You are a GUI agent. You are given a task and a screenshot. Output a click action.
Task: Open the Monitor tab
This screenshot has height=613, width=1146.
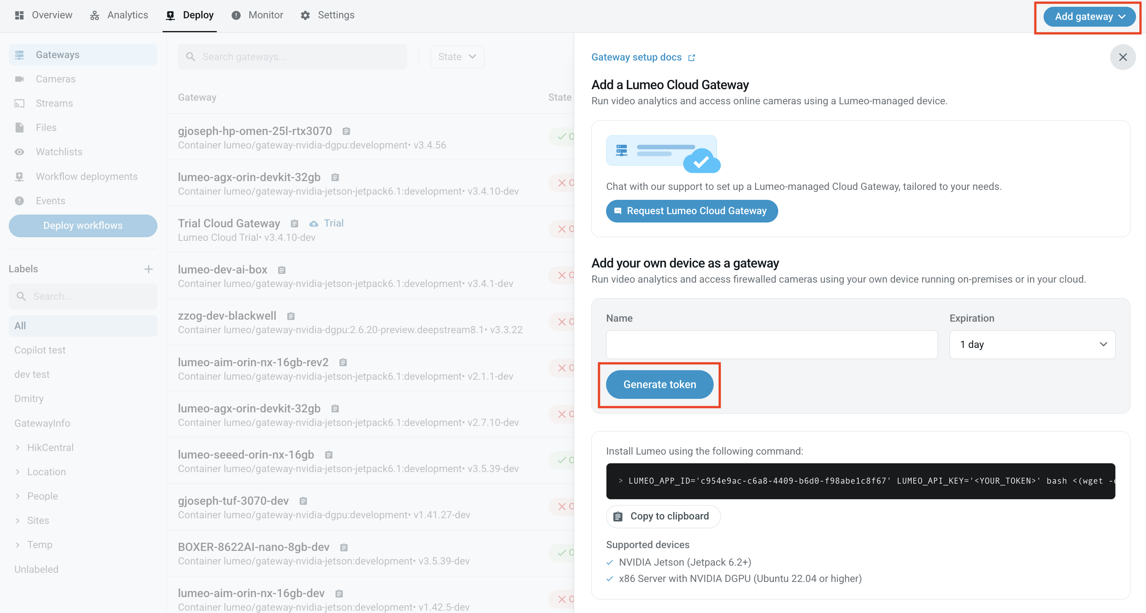coord(257,15)
